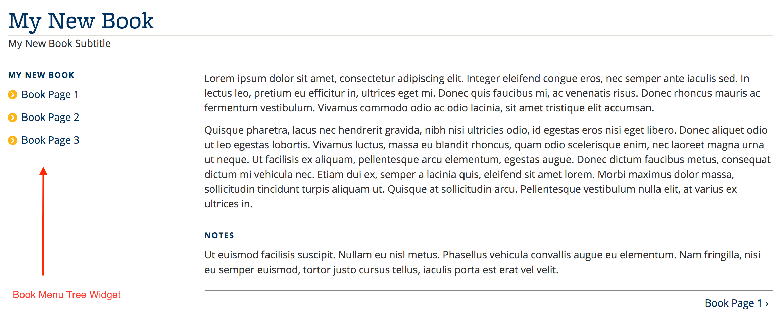Click the orange circular bullet of the first menu item
The image size is (782, 329).
13,95
